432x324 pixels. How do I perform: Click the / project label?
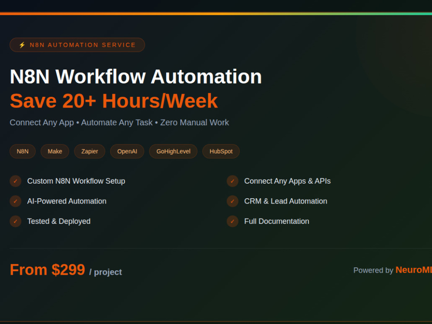tap(105, 272)
